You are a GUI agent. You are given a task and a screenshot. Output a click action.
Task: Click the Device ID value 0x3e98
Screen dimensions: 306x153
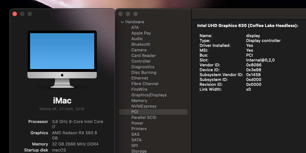pyautogui.click(x=254, y=70)
